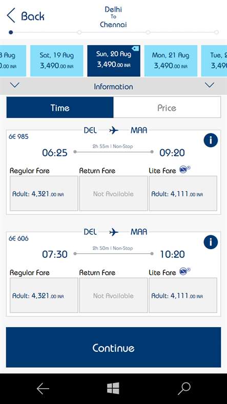
Task: Choose the Mon, 21 Aug date tile
Action: (171, 61)
